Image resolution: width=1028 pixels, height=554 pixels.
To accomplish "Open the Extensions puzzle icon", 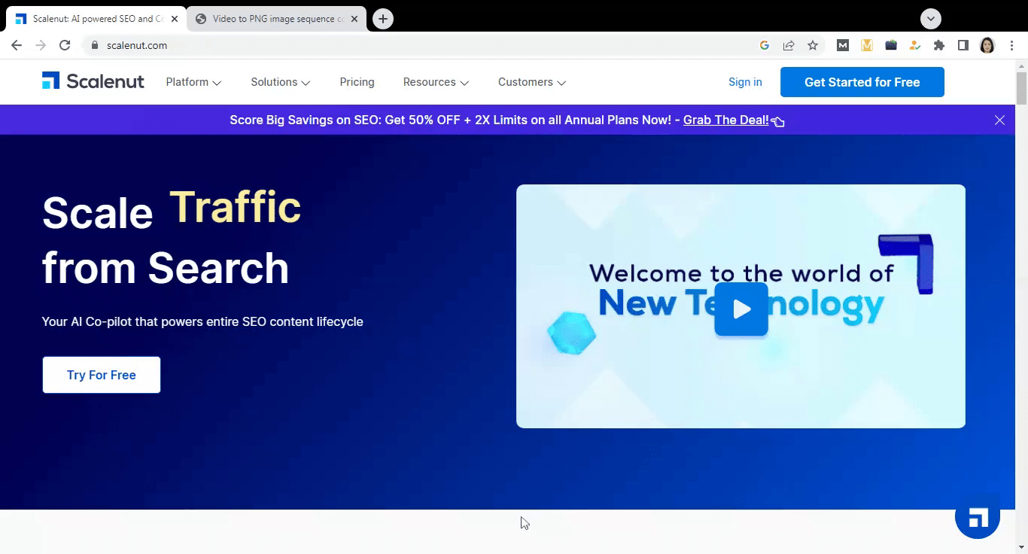I will [938, 45].
